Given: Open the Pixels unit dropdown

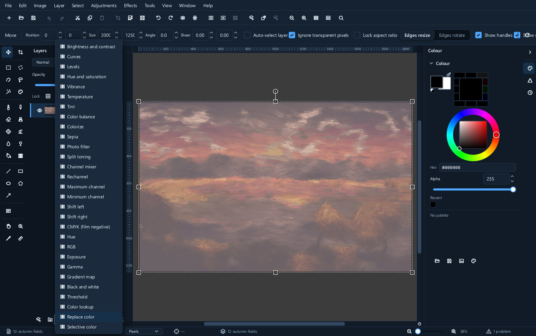Looking at the screenshot, I should tap(144, 331).
